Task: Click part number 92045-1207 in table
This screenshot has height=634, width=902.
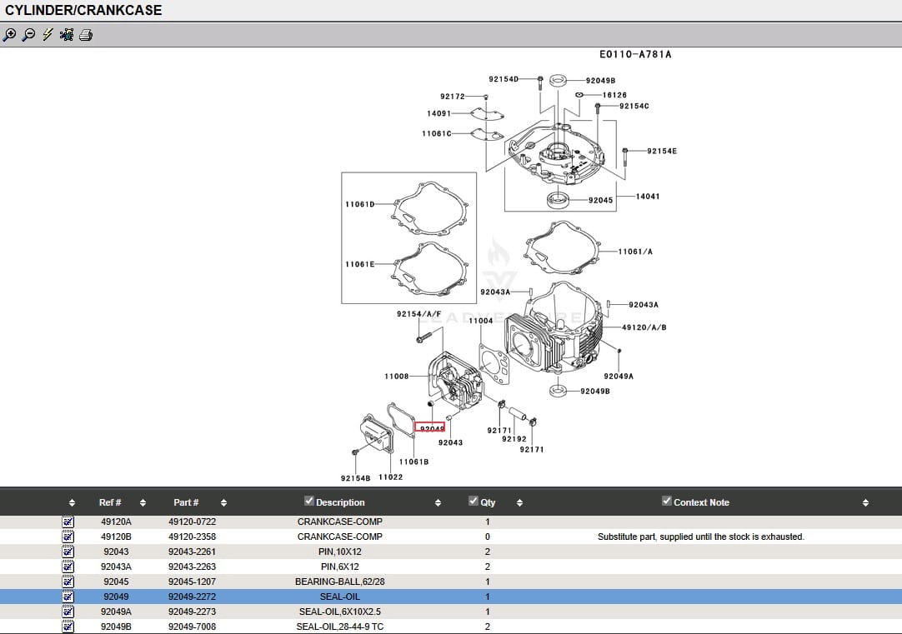Action: [192, 582]
